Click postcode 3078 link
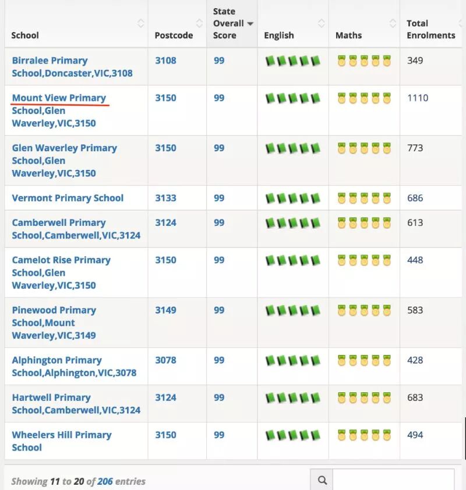The image size is (466, 490). pyautogui.click(x=166, y=360)
